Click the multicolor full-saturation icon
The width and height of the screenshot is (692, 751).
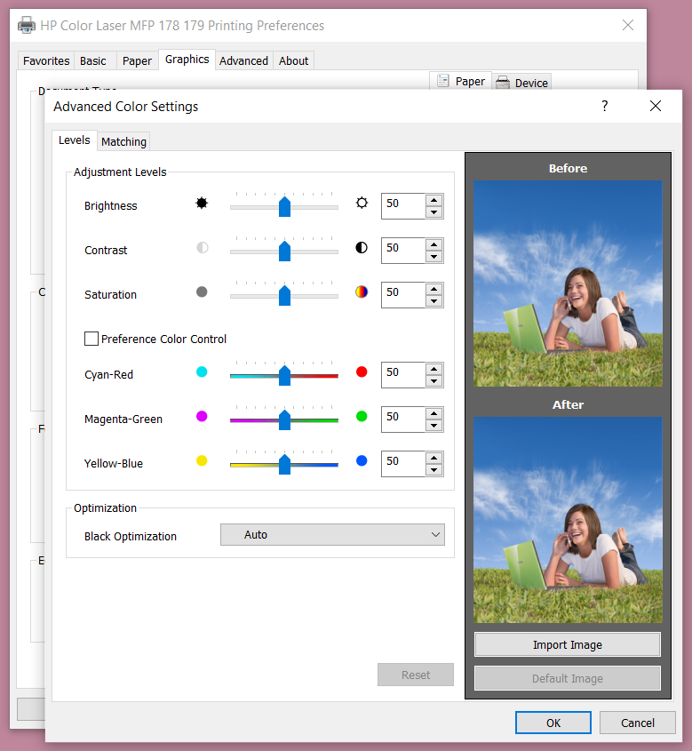click(x=362, y=292)
